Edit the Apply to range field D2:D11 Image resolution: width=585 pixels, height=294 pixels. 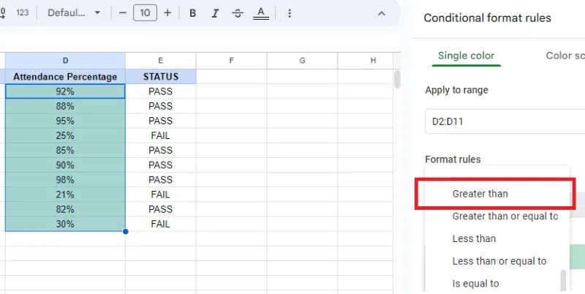click(x=505, y=121)
